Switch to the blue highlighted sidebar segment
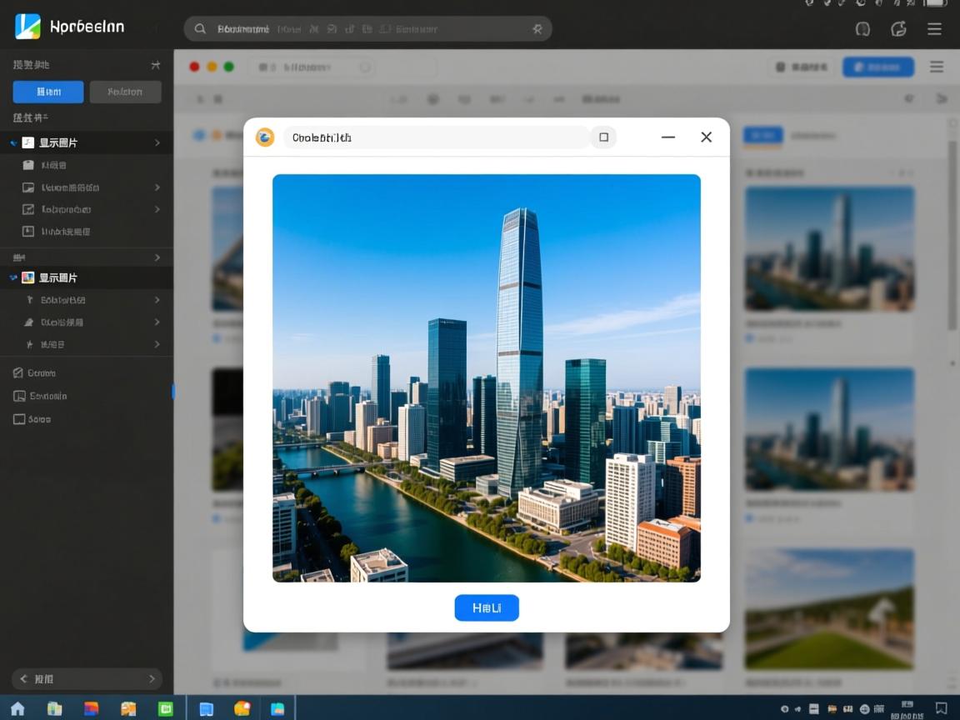960x720 pixels. pyautogui.click(x=47, y=92)
